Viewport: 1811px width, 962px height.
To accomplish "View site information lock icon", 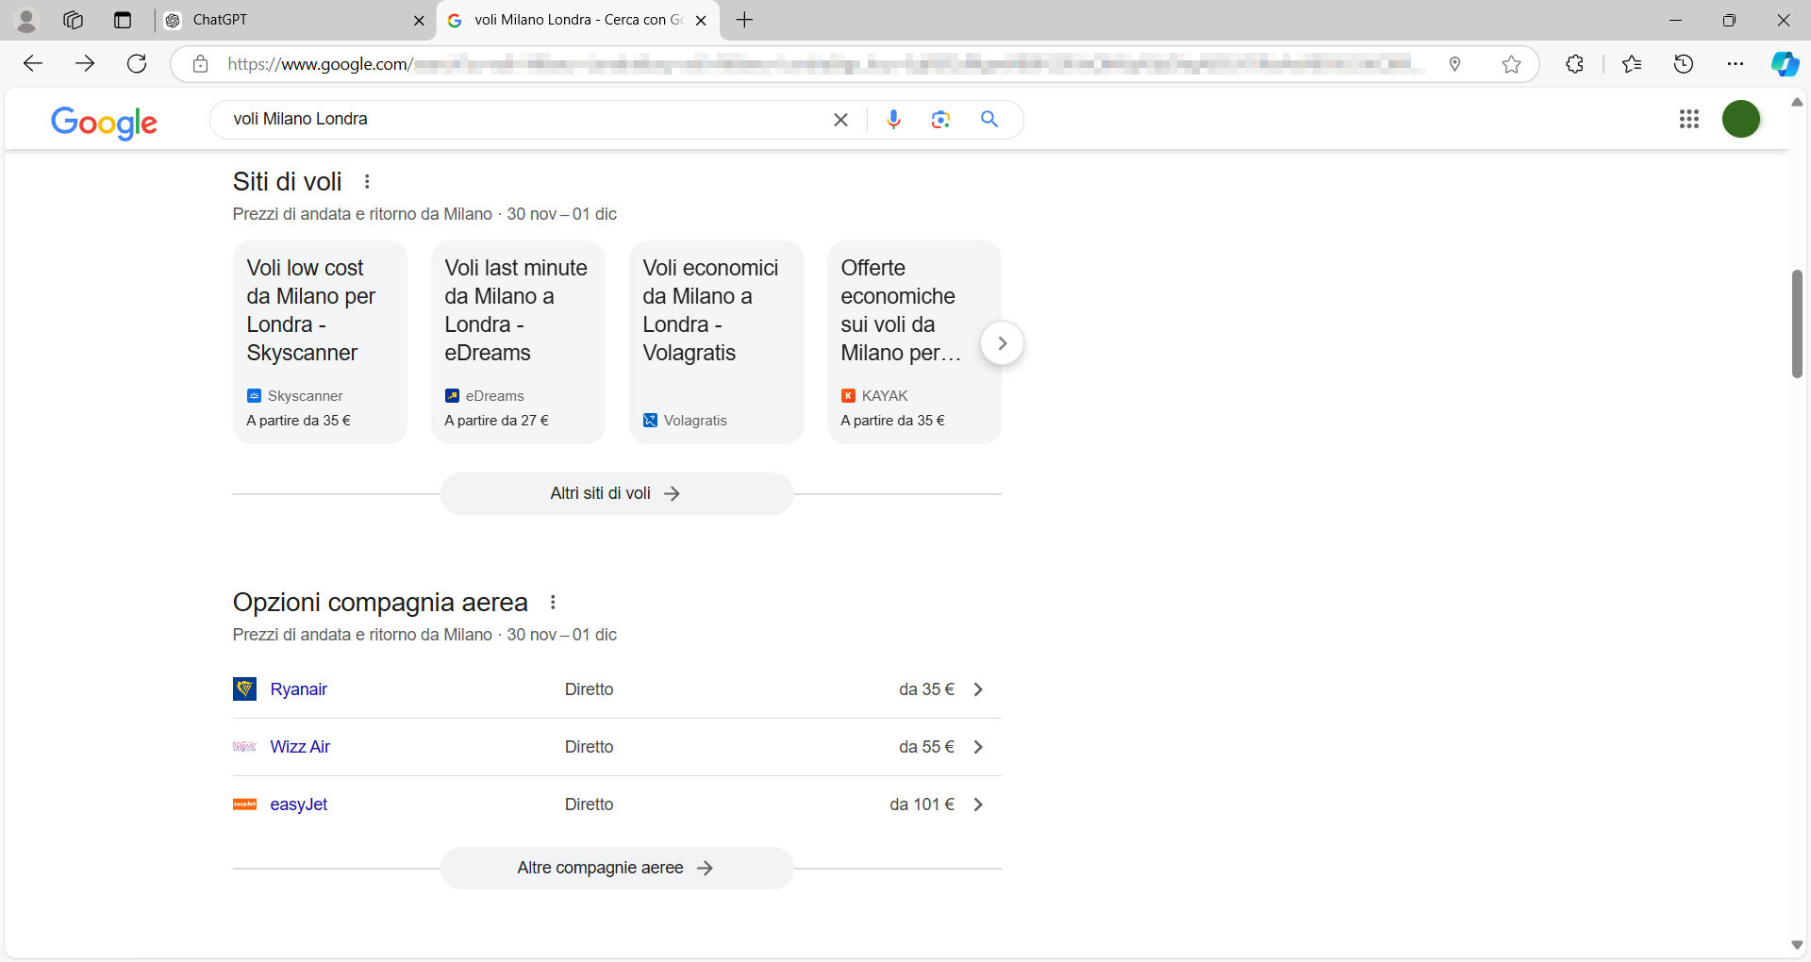I will point(200,63).
